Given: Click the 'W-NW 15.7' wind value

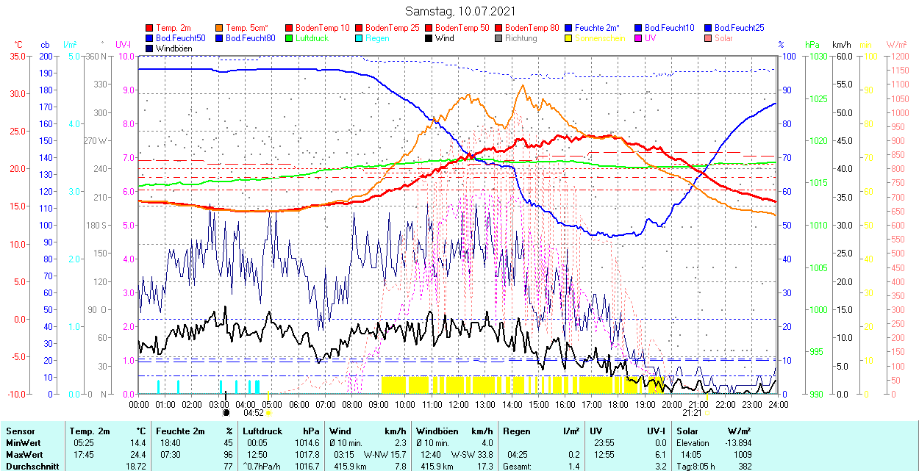Looking at the screenshot, I should click(385, 455).
